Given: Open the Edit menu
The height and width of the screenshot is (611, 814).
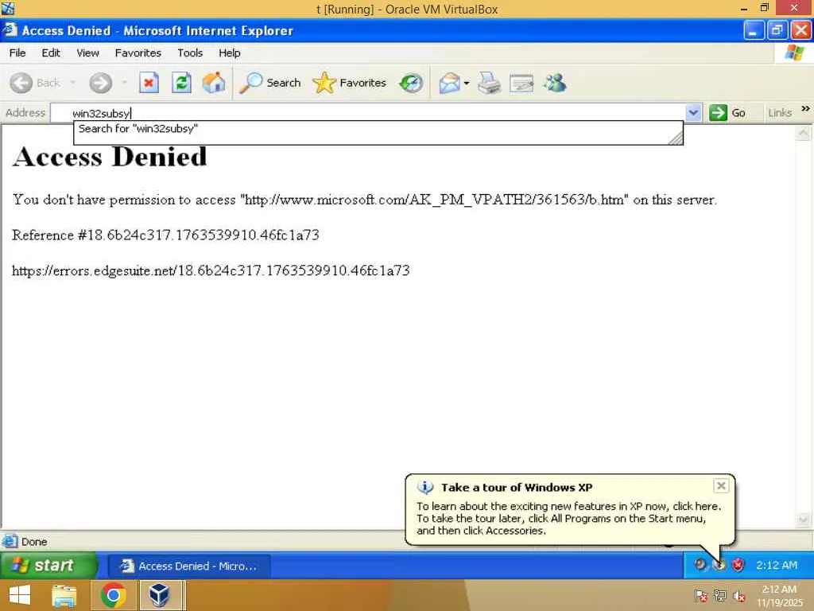Looking at the screenshot, I should point(51,53).
